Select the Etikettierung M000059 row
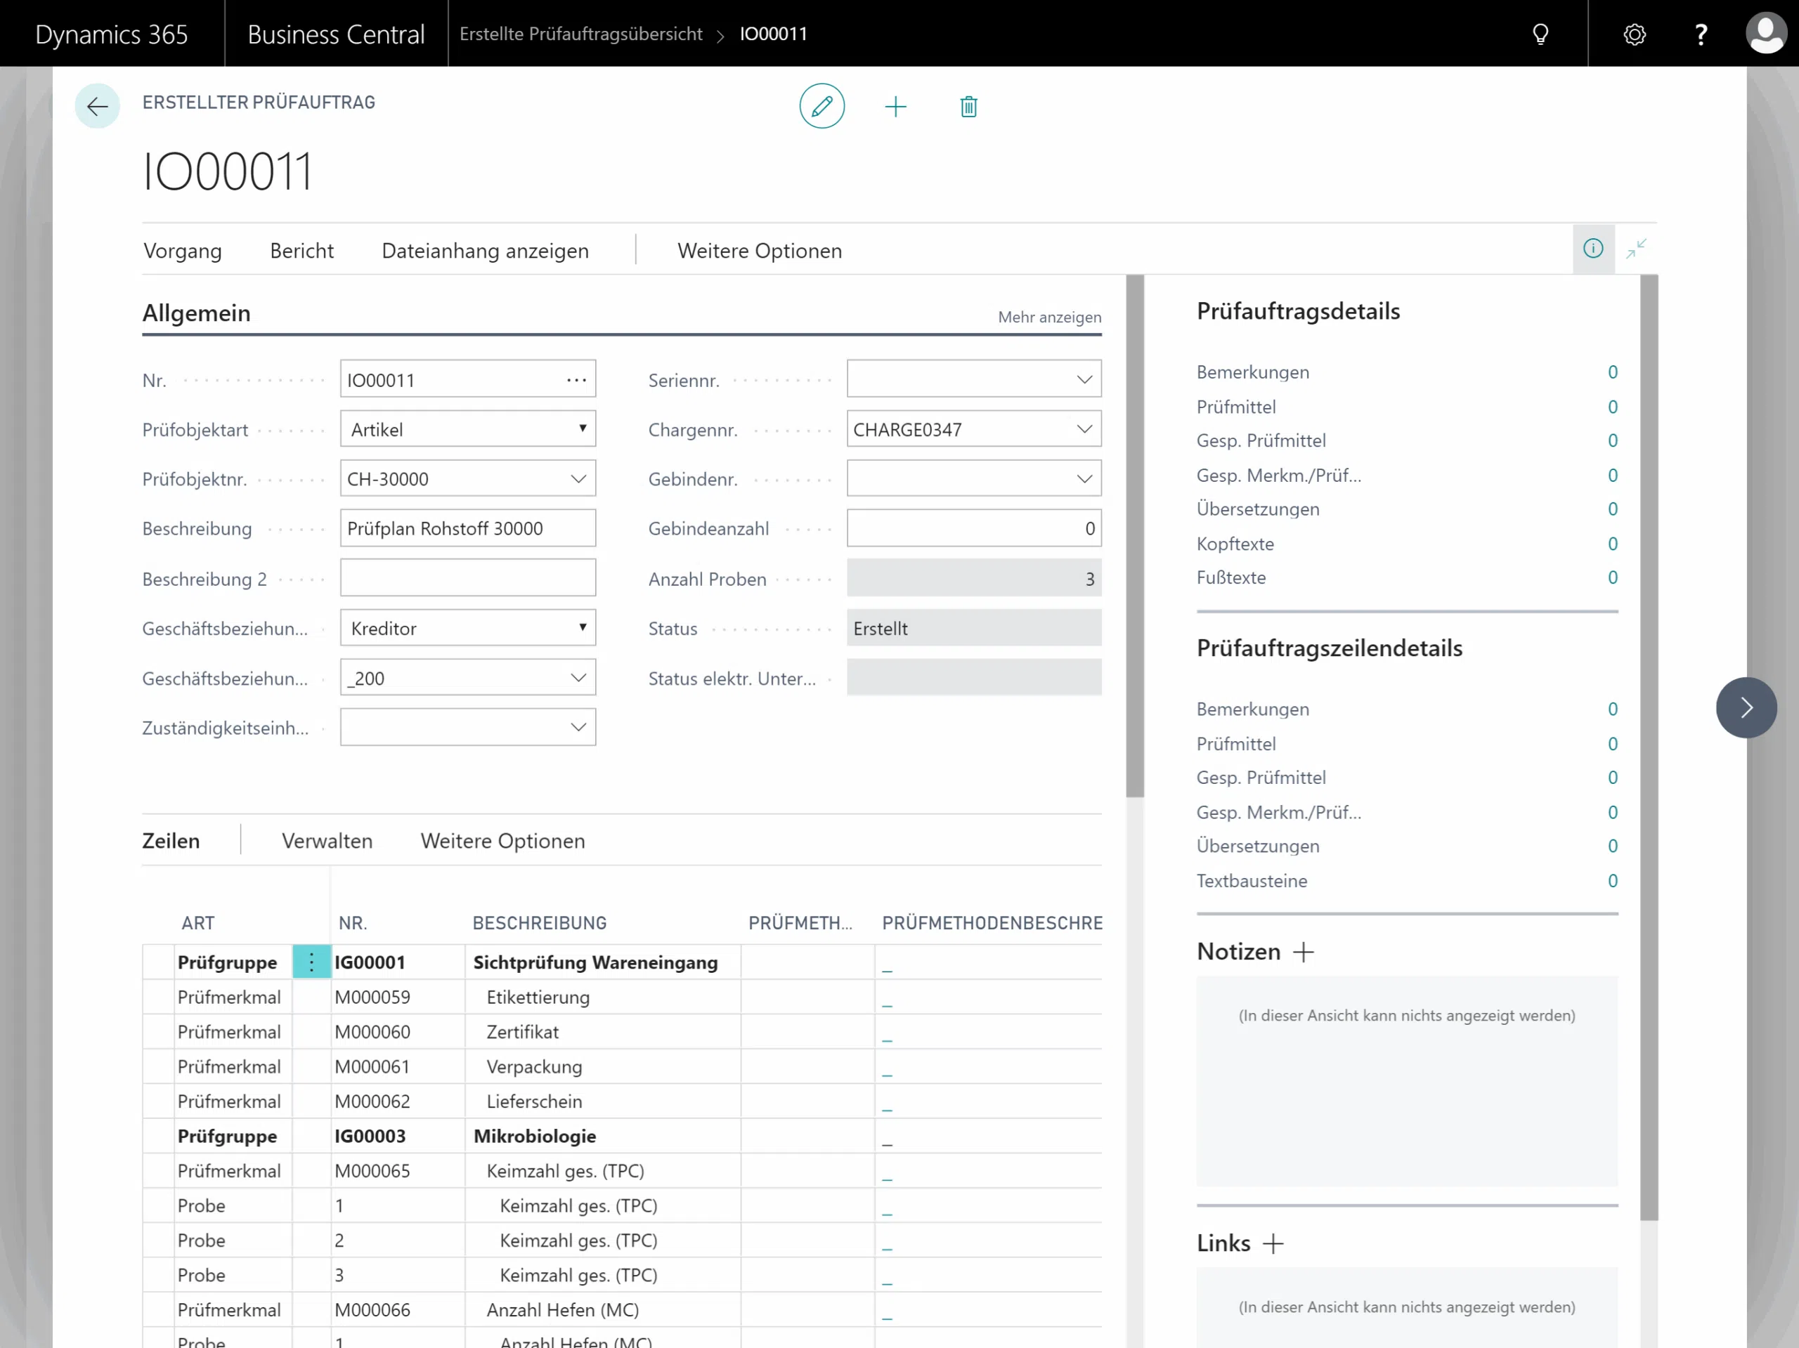The image size is (1799, 1348). (x=621, y=997)
